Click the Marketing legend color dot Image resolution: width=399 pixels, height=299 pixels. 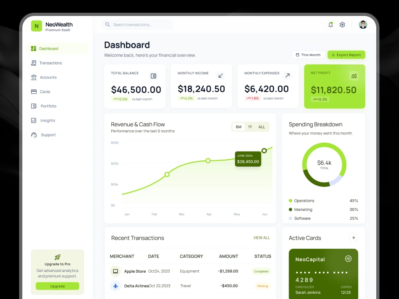pyautogui.click(x=290, y=210)
